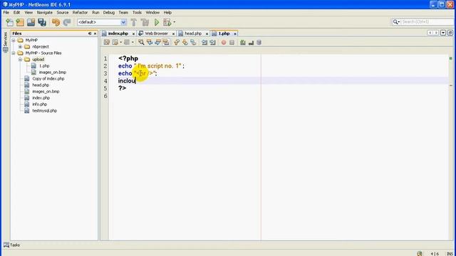The image size is (456, 256).
Task: Open the Tools menu
Action: 137,13
